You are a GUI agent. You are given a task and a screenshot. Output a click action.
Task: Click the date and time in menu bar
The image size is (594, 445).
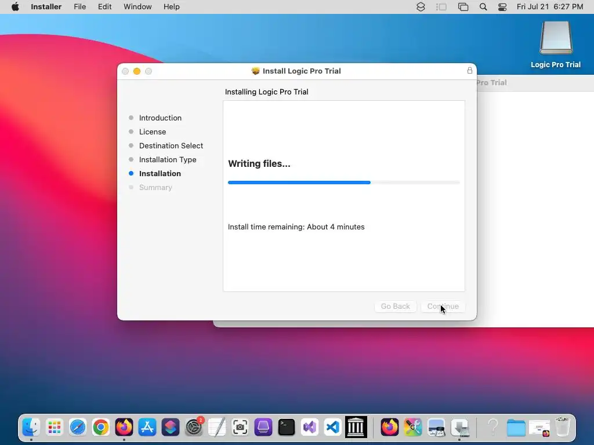(x=550, y=7)
